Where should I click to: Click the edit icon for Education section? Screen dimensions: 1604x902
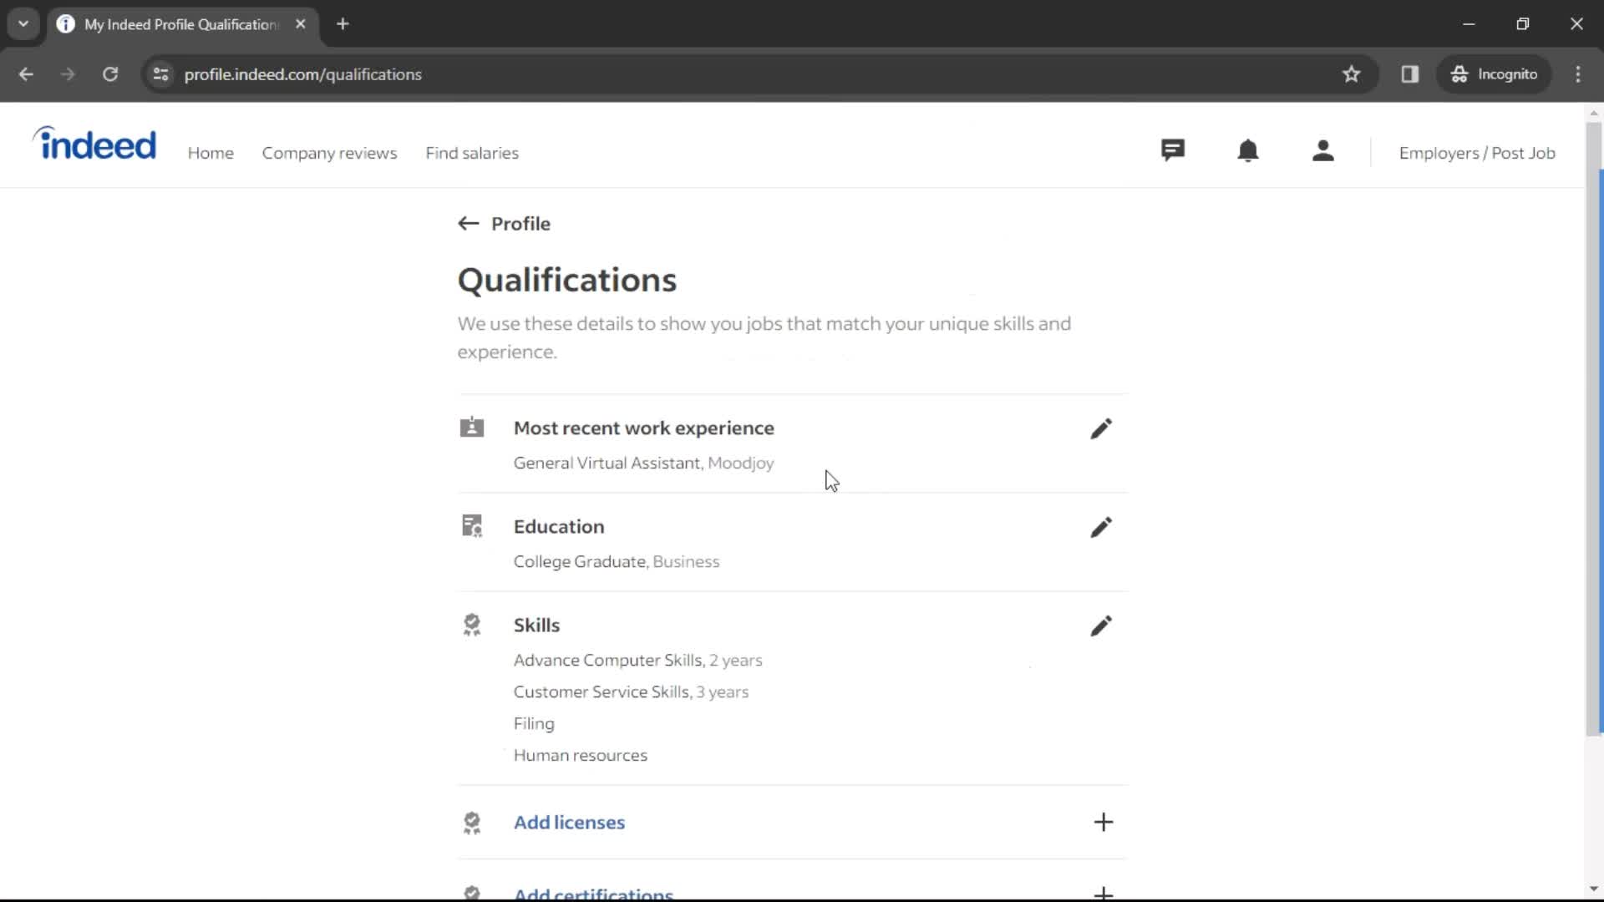click(x=1100, y=526)
